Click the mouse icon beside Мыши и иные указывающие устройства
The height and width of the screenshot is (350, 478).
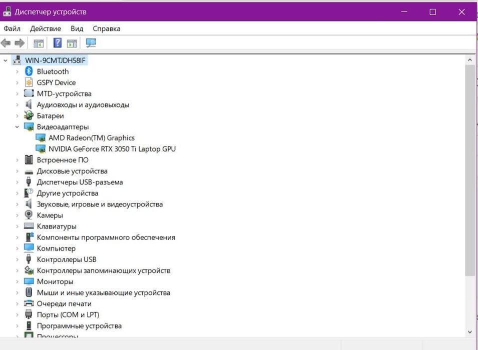pyautogui.click(x=29, y=292)
